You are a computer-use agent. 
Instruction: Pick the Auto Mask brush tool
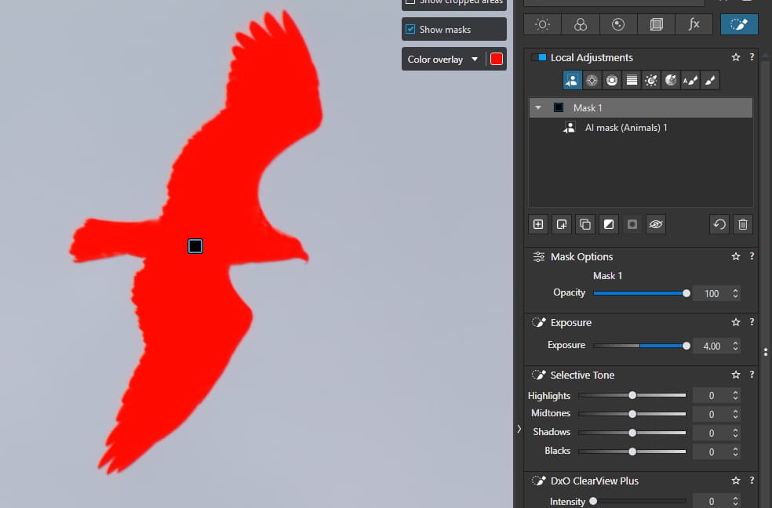(x=690, y=80)
